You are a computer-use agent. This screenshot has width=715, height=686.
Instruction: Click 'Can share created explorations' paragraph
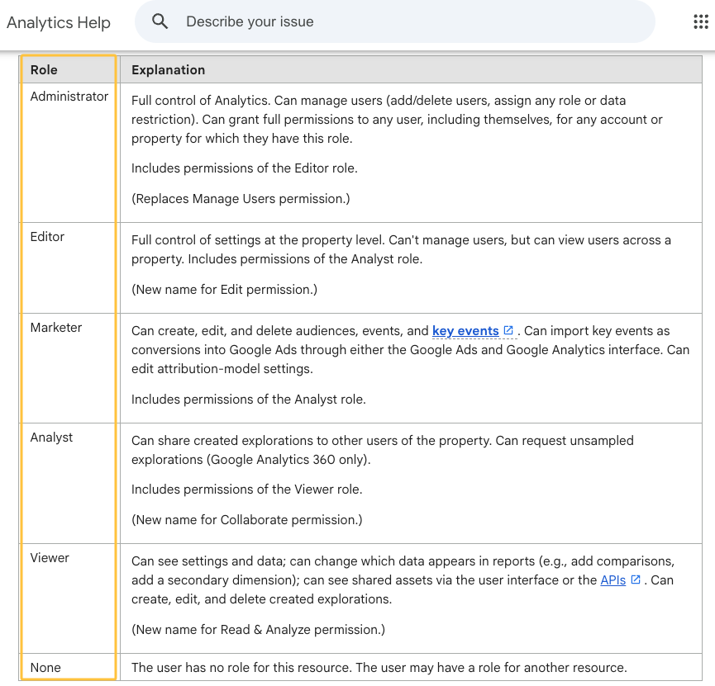(x=383, y=450)
